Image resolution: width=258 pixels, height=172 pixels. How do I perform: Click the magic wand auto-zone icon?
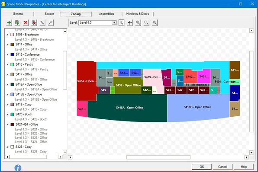(x=51, y=22)
